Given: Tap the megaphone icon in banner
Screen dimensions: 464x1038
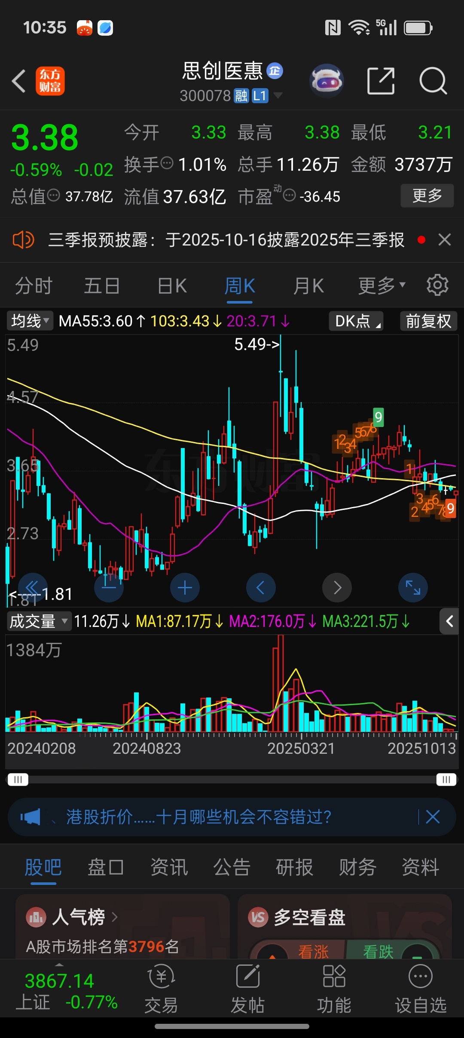Looking at the screenshot, I should 30,817.
